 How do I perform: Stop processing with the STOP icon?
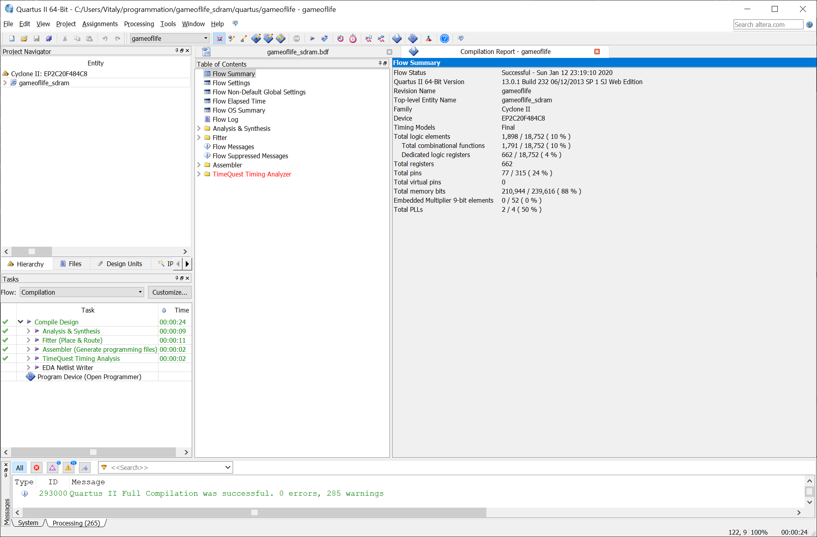[x=297, y=38]
